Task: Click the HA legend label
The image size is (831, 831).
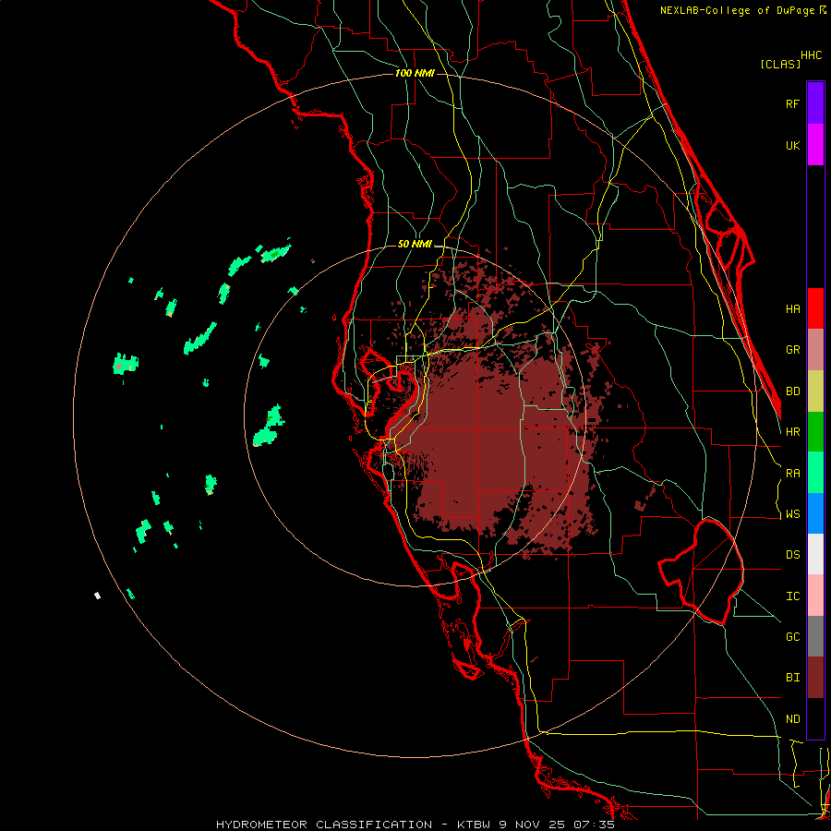Action: pos(792,308)
